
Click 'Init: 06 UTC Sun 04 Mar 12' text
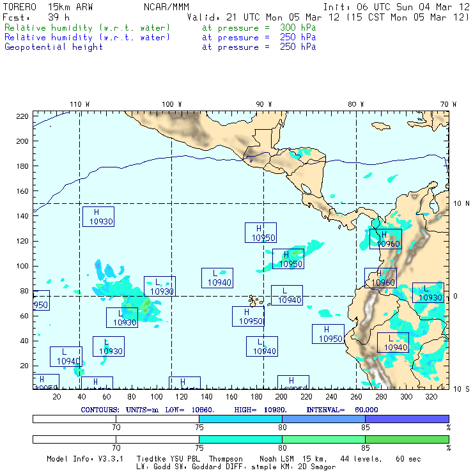(396, 7)
